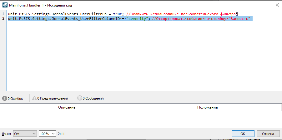282x140 pixels.
Task: Sort by the Описание column header
Action: tap(67, 107)
